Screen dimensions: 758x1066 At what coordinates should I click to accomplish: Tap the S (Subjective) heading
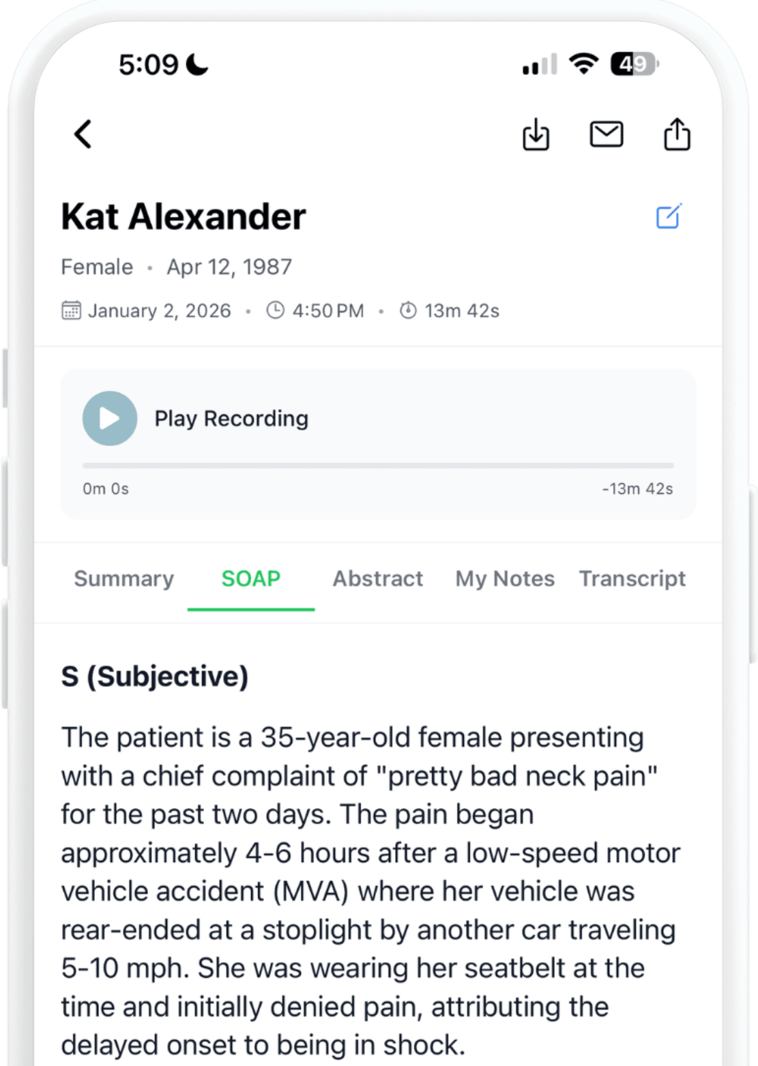155,677
